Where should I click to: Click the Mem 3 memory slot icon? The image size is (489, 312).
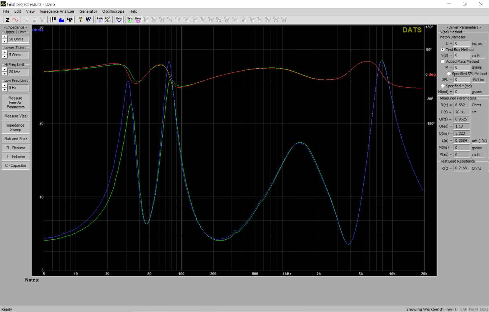click(x=146, y=20)
